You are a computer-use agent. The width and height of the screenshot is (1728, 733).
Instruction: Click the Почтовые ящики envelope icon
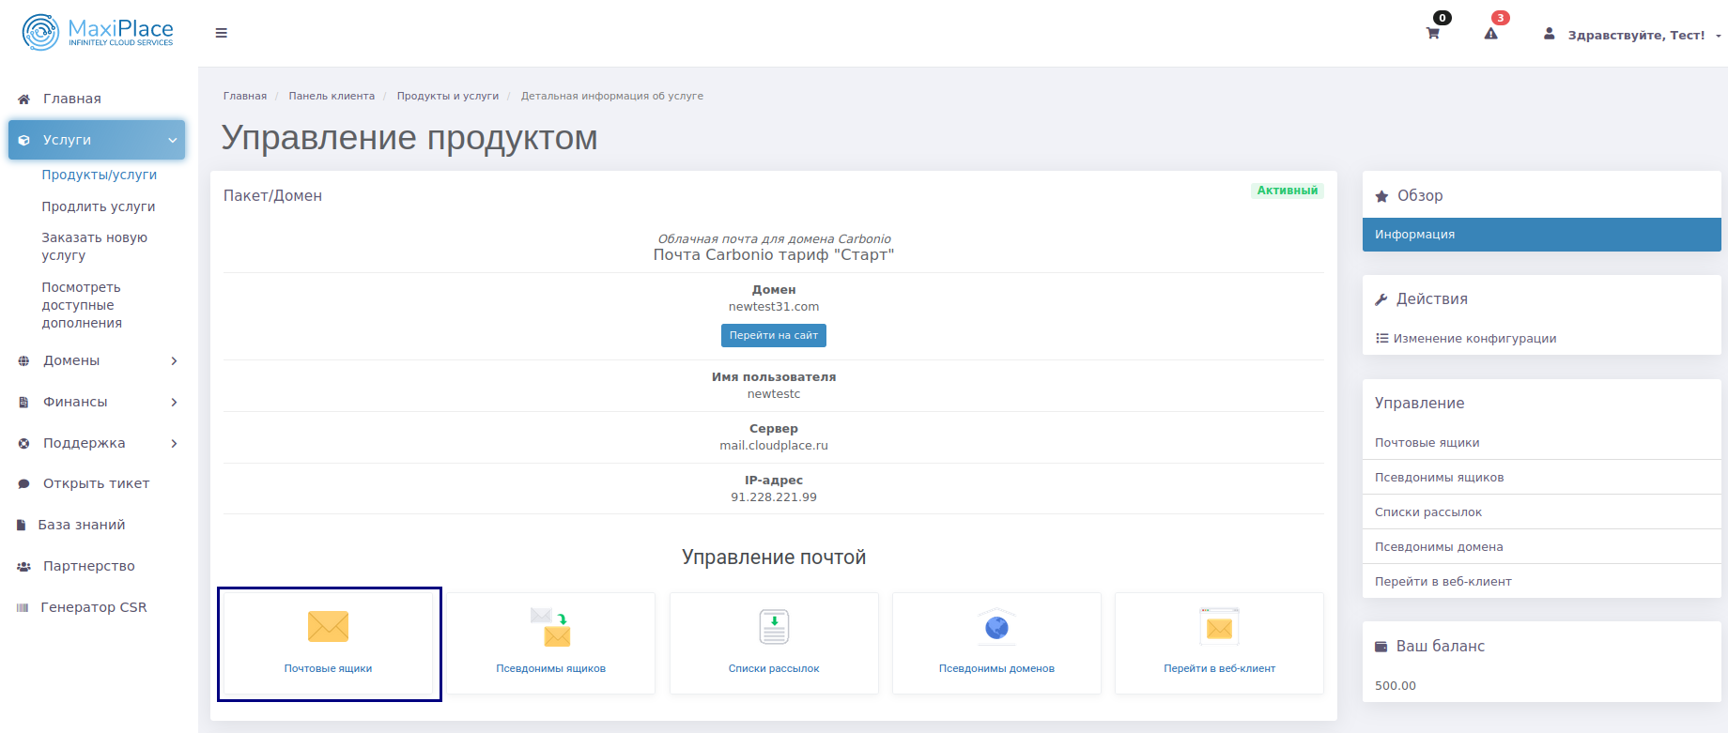[x=328, y=626]
